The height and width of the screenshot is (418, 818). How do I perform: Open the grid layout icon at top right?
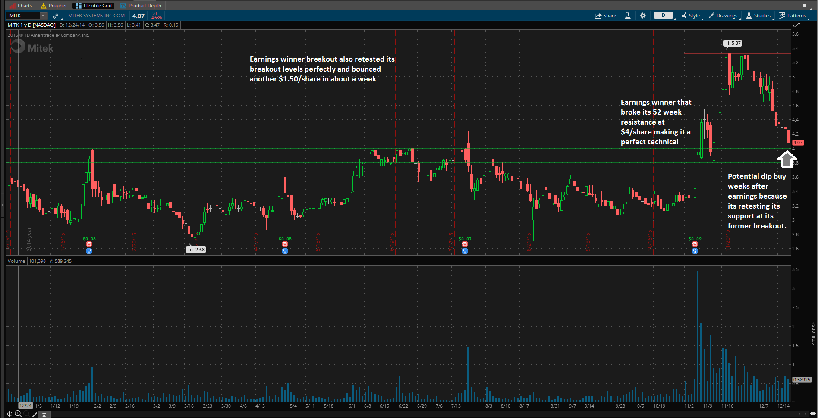coord(804,6)
